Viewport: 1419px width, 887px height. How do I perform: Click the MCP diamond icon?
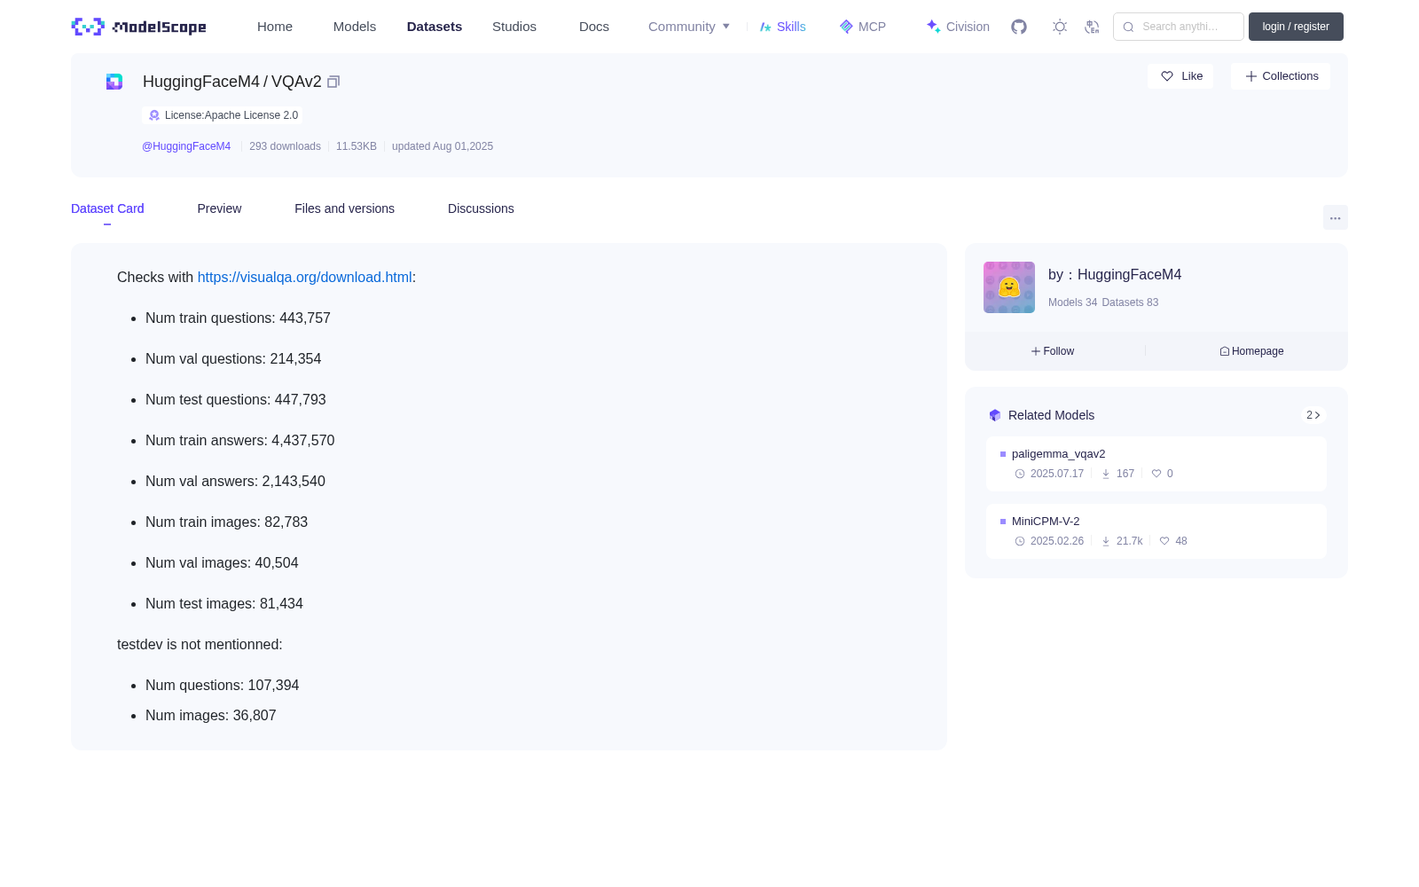coord(846,27)
